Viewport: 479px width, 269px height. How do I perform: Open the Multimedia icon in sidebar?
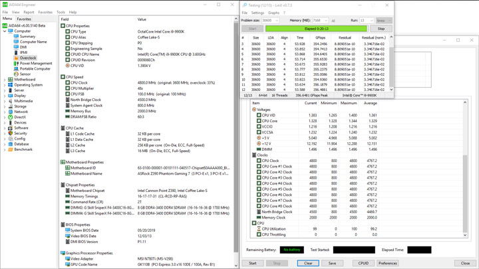[11, 101]
